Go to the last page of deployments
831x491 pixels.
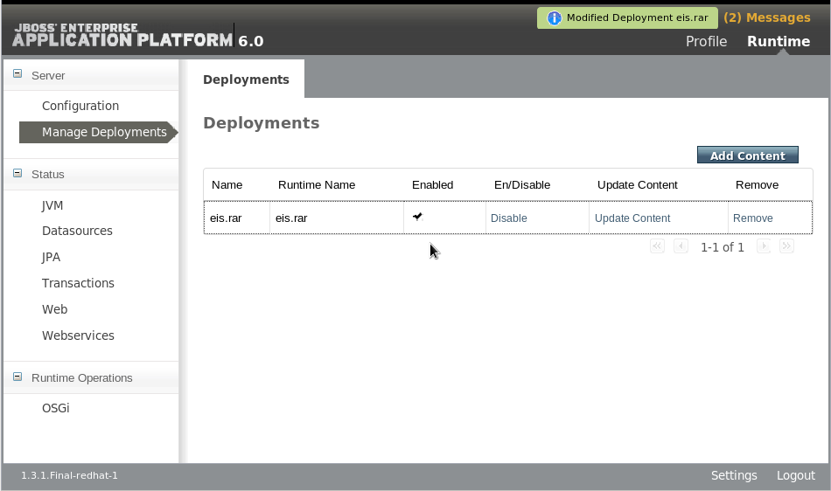pos(786,247)
